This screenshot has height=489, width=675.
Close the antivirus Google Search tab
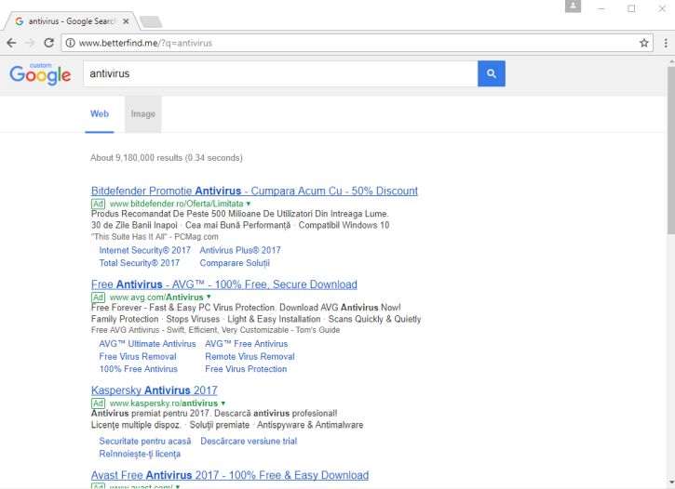126,21
